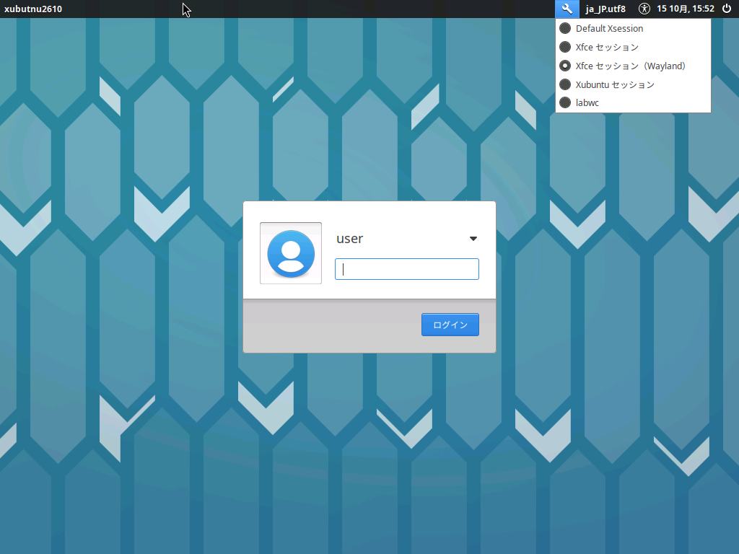Open the session wrench icon menu
The width and height of the screenshot is (739, 554).
click(567, 9)
